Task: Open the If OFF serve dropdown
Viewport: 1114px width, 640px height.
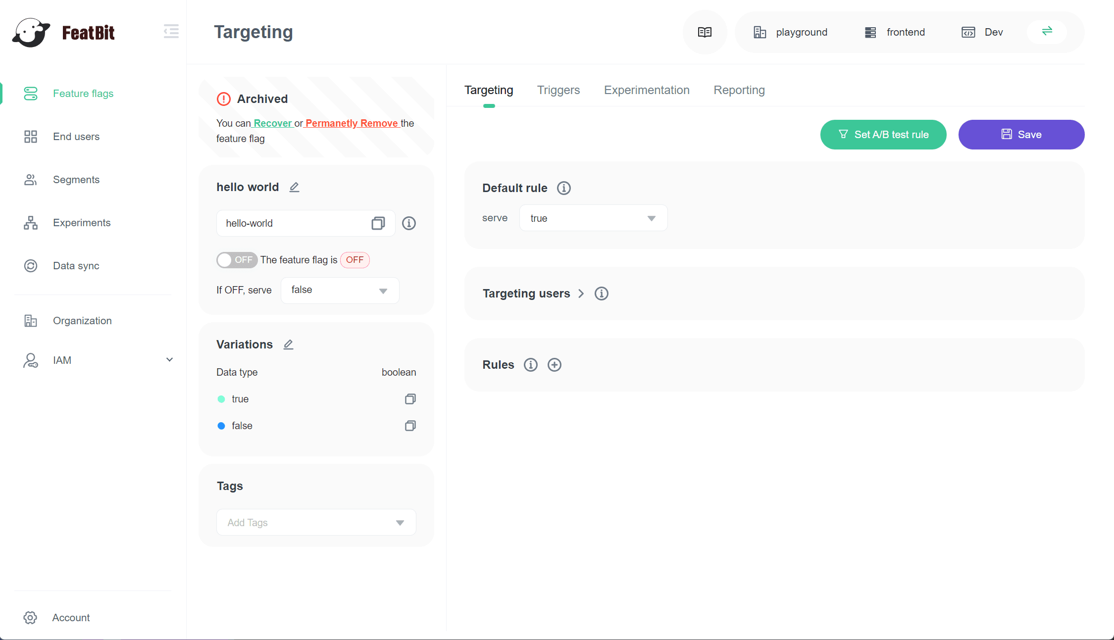Action: tap(340, 290)
